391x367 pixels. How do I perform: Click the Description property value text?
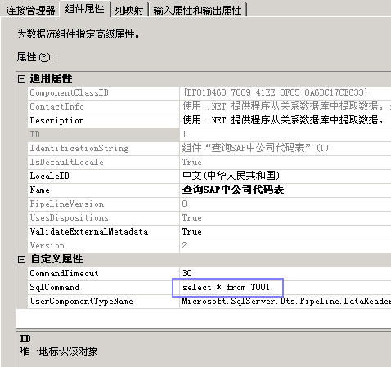(x=283, y=120)
